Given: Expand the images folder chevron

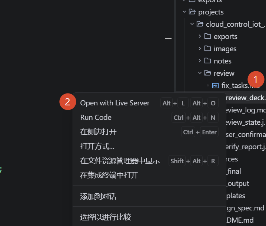Looking at the screenshot, I should (x=200, y=49).
